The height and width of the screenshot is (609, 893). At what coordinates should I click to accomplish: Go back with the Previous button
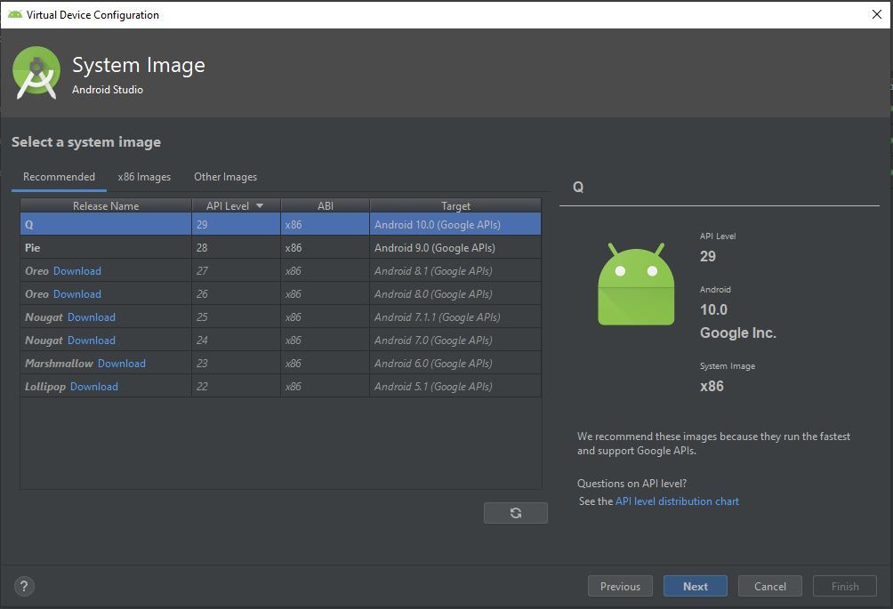[620, 586]
